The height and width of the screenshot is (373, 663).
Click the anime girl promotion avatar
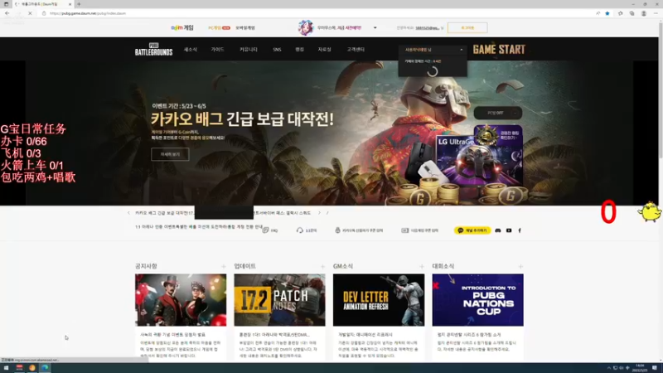(305, 27)
